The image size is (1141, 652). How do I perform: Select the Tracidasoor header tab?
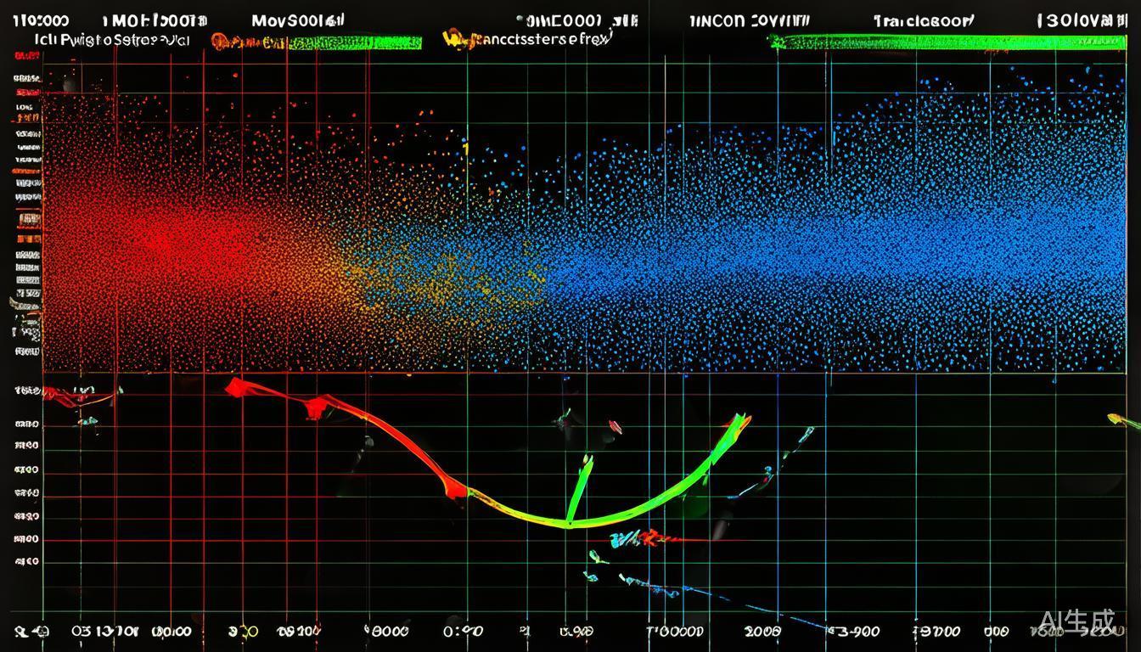click(x=924, y=21)
